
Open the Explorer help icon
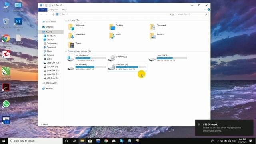[x=208, y=10]
